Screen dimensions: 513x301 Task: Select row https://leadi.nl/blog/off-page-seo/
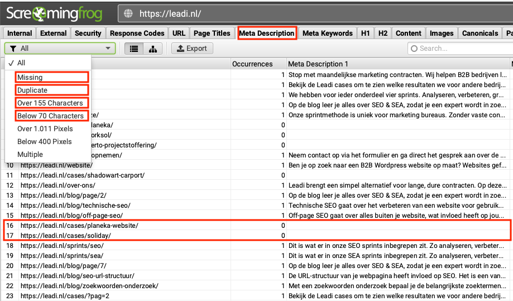(255, 216)
